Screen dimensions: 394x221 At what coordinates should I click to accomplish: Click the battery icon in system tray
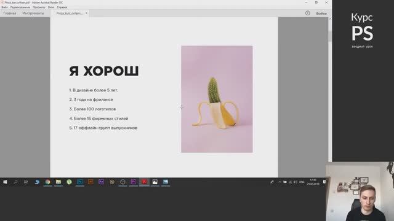[285, 182]
